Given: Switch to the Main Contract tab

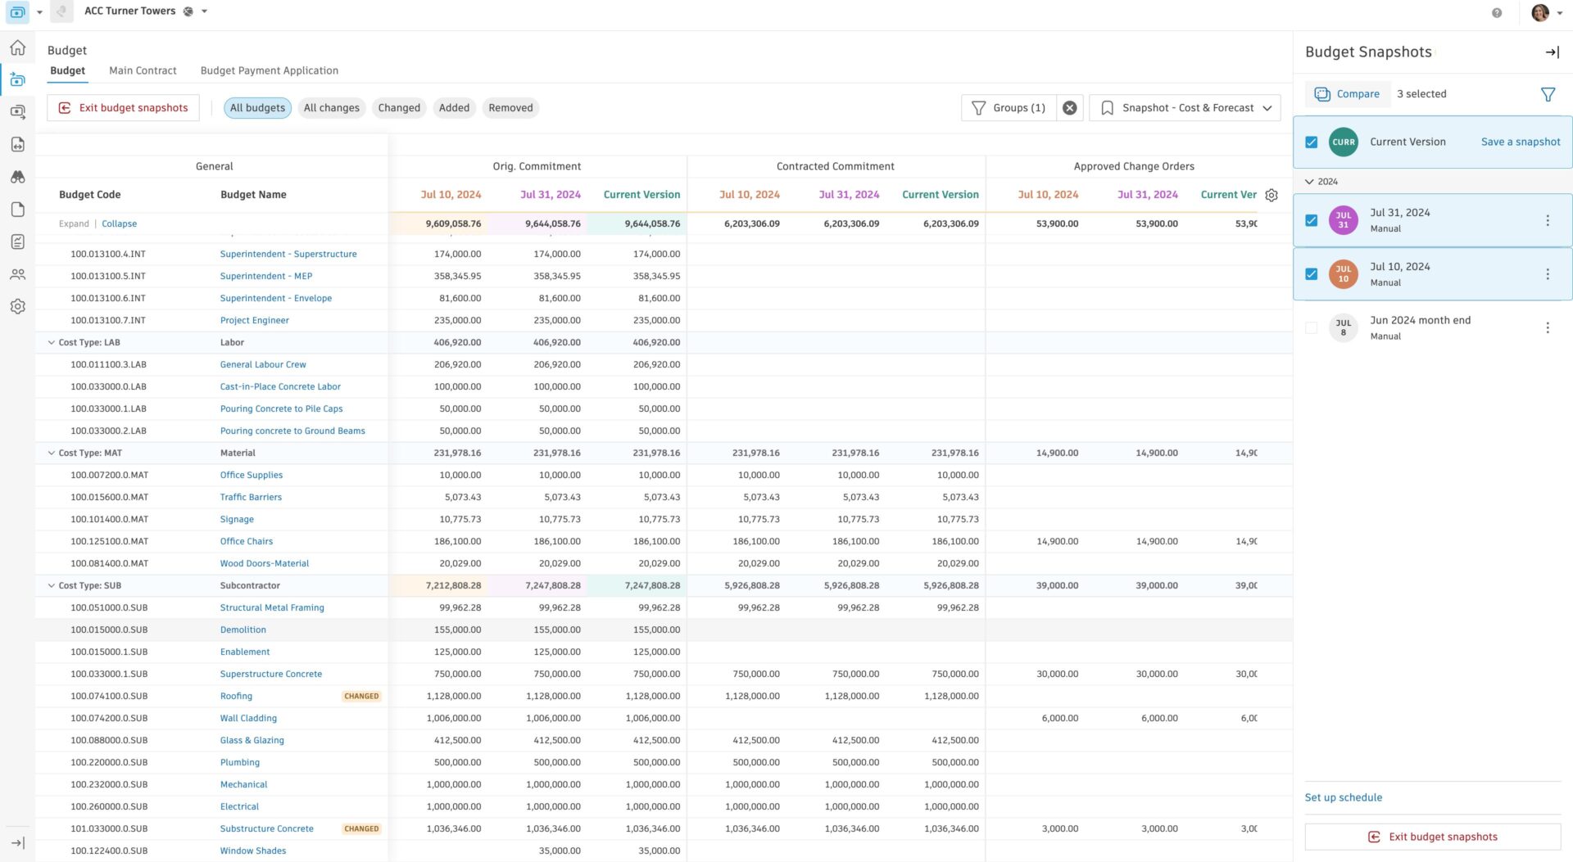Looking at the screenshot, I should [143, 70].
